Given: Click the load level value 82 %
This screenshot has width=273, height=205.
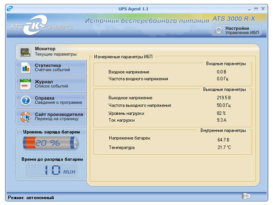Looking at the screenshot, I should [x=221, y=113].
